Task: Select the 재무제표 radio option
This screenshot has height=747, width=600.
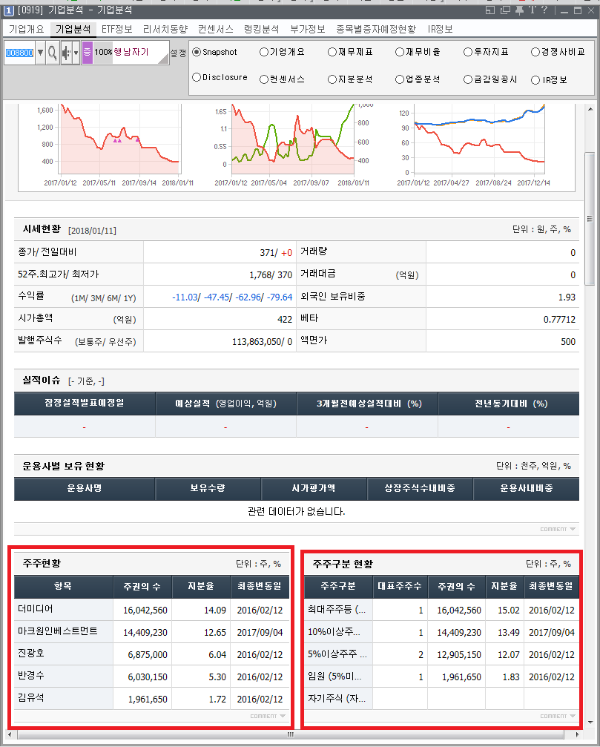Action: pyautogui.click(x=332, y=52)
